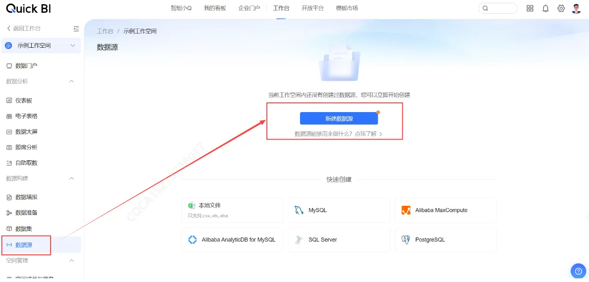Go to the 开放平台 tab
This screenshot has height=282, width=589.
coord(312,8)
